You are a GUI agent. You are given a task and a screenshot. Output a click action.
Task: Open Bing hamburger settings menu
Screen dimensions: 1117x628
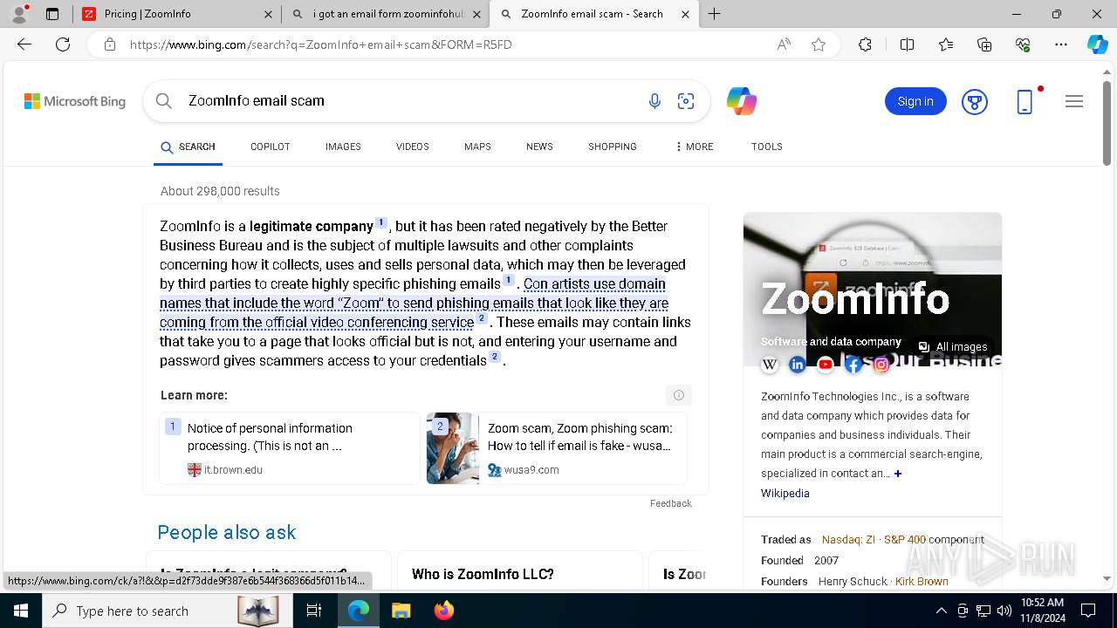(x=1074, y=101)
